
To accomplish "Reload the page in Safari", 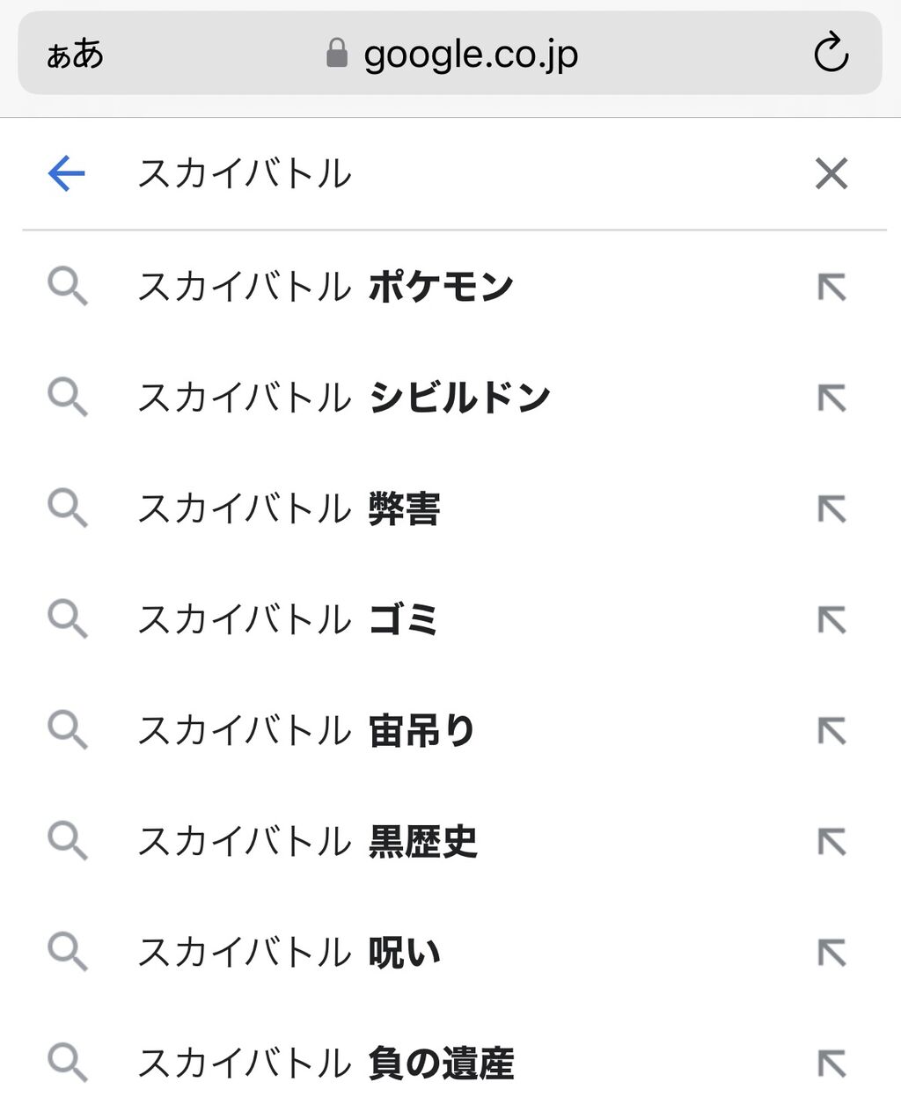I will 830,54.
